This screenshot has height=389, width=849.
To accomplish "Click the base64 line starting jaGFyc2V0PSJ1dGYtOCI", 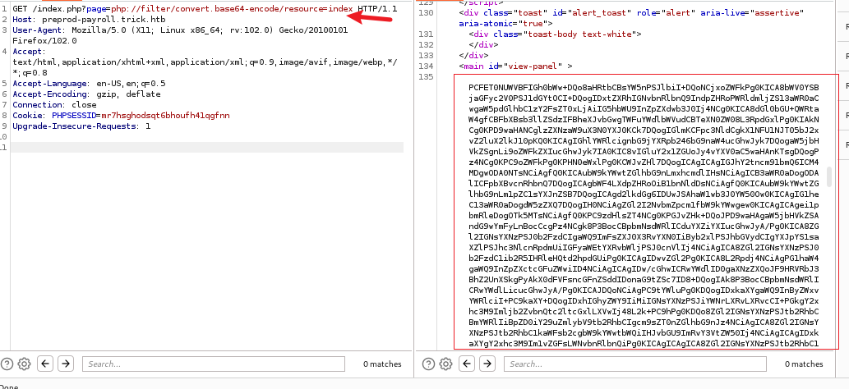I will pos(644,98).
